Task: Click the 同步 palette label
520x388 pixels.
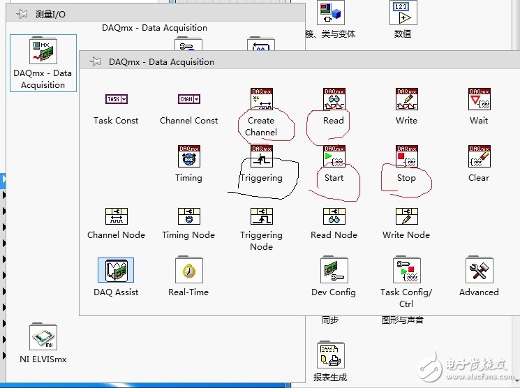Action: coord(330,320)
